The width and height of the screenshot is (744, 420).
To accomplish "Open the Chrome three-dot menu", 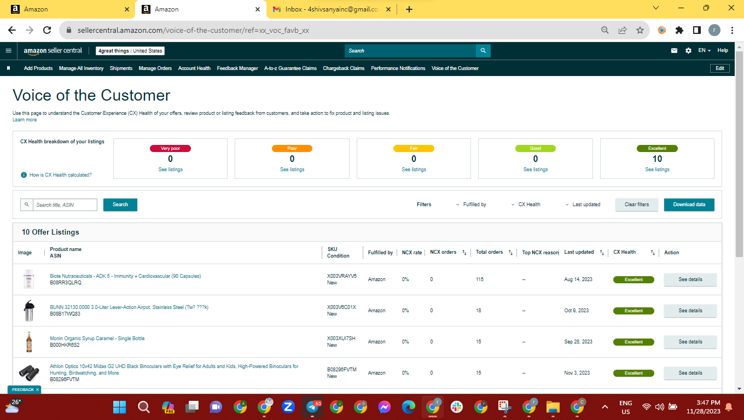I will coord(732,31).
